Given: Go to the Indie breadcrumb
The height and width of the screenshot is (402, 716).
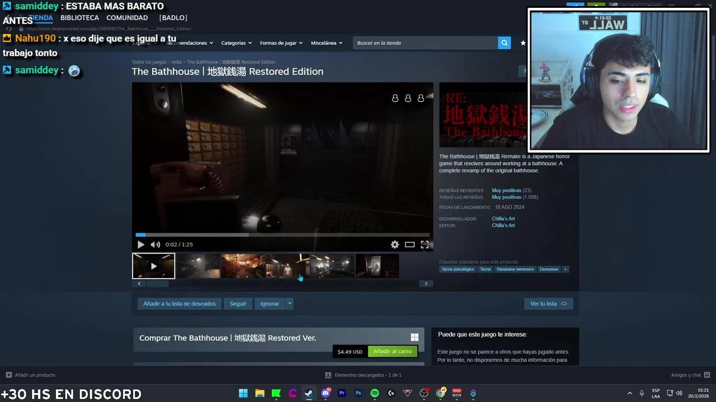Looking at the screenshot, I should coord(177,62).
